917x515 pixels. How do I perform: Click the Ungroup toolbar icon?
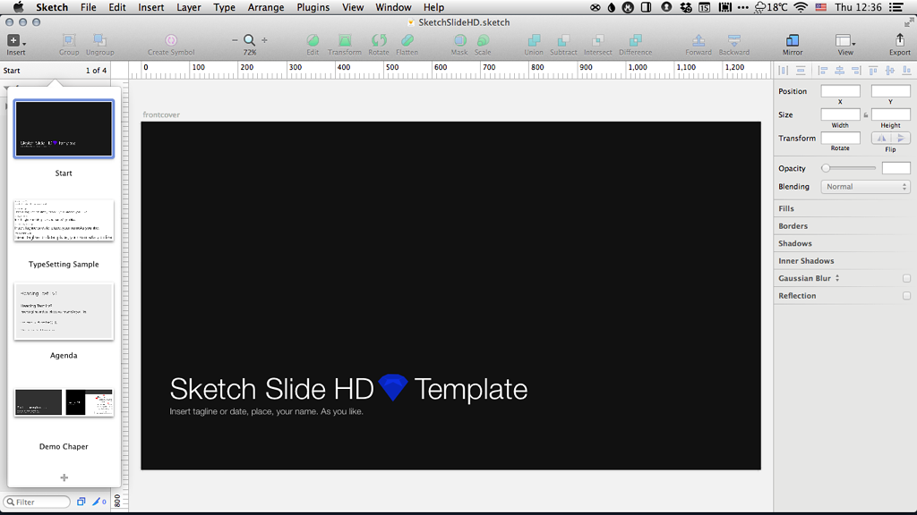(x=99, y=40)
